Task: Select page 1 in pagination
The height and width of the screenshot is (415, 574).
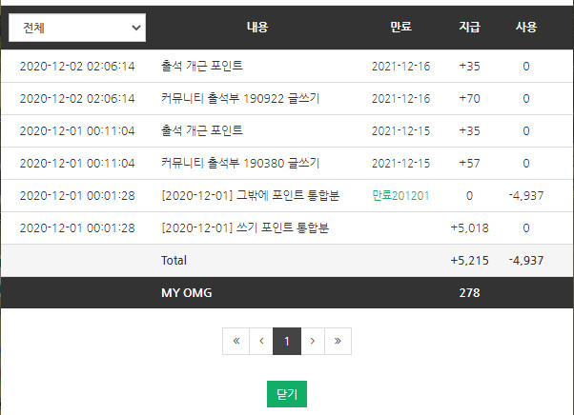Action: pyautogui.click(x=287, y=341)
